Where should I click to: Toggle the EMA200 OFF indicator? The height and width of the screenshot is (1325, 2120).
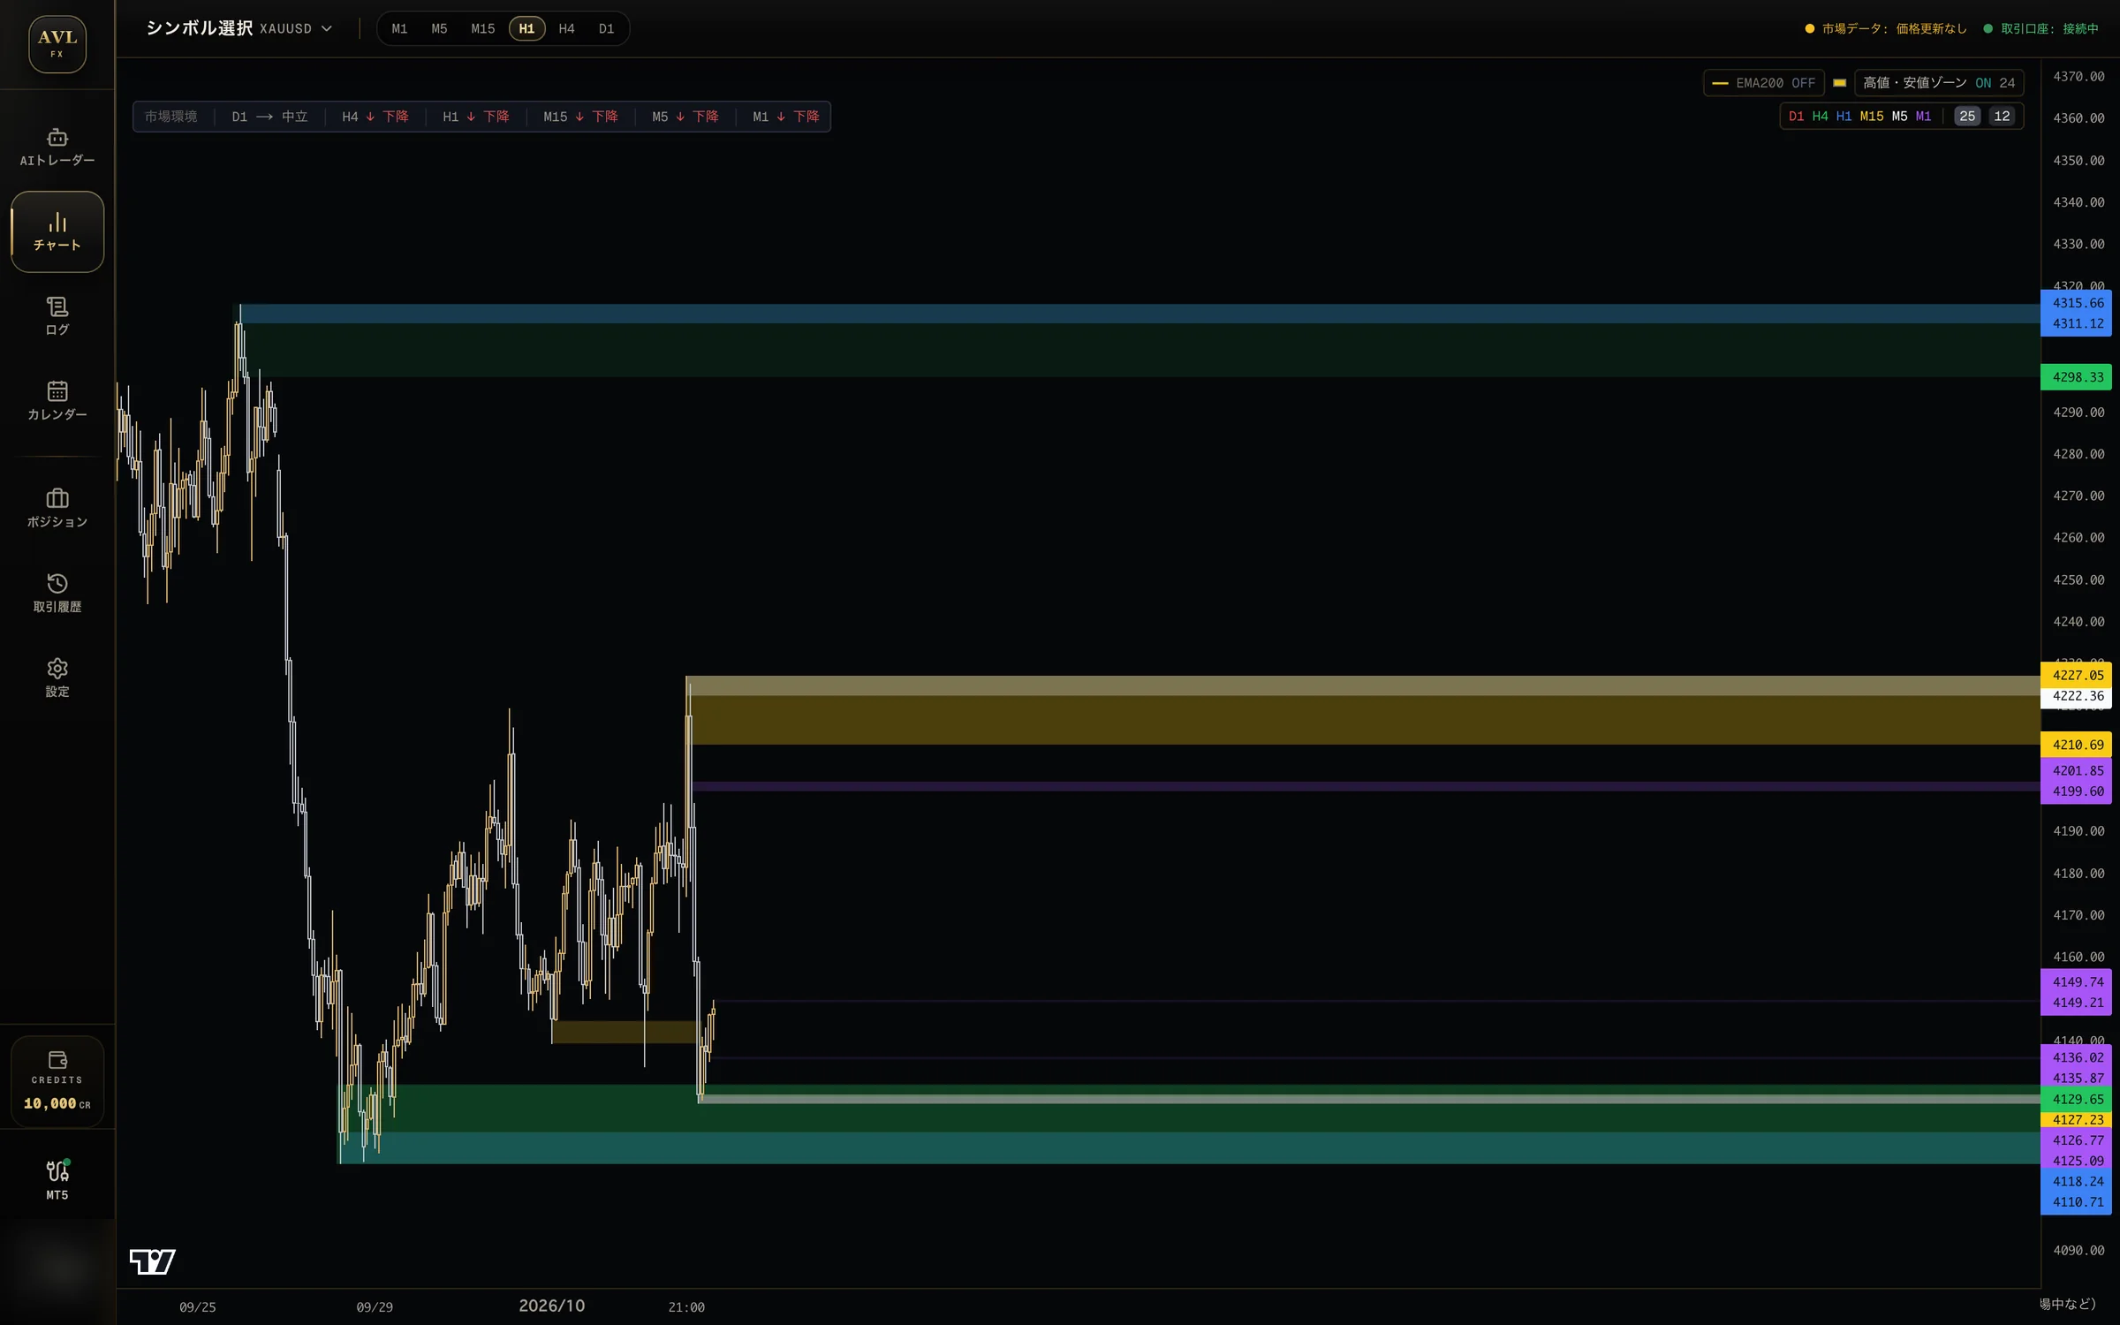tap(1763, 83)
